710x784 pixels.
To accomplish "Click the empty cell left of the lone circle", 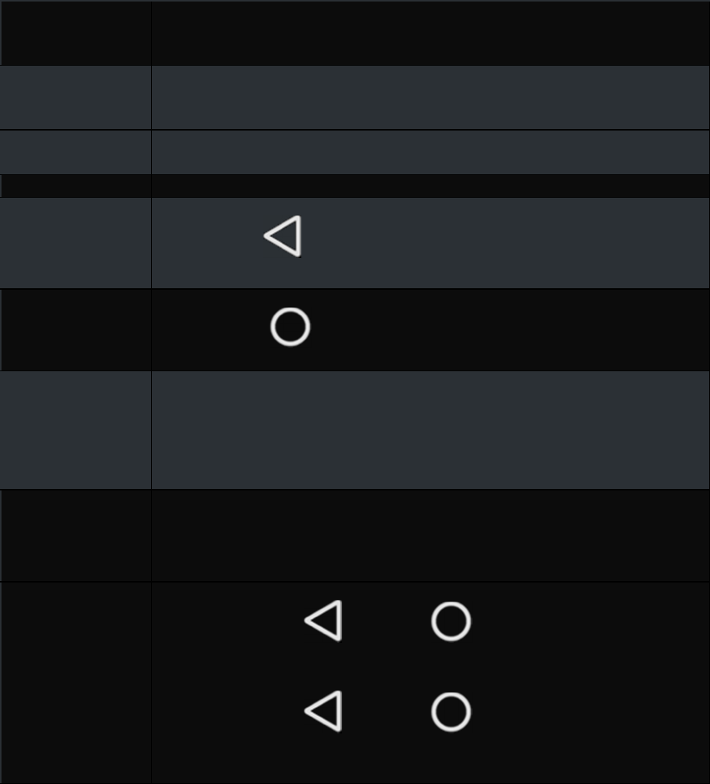I will click(x=76, y=330).
